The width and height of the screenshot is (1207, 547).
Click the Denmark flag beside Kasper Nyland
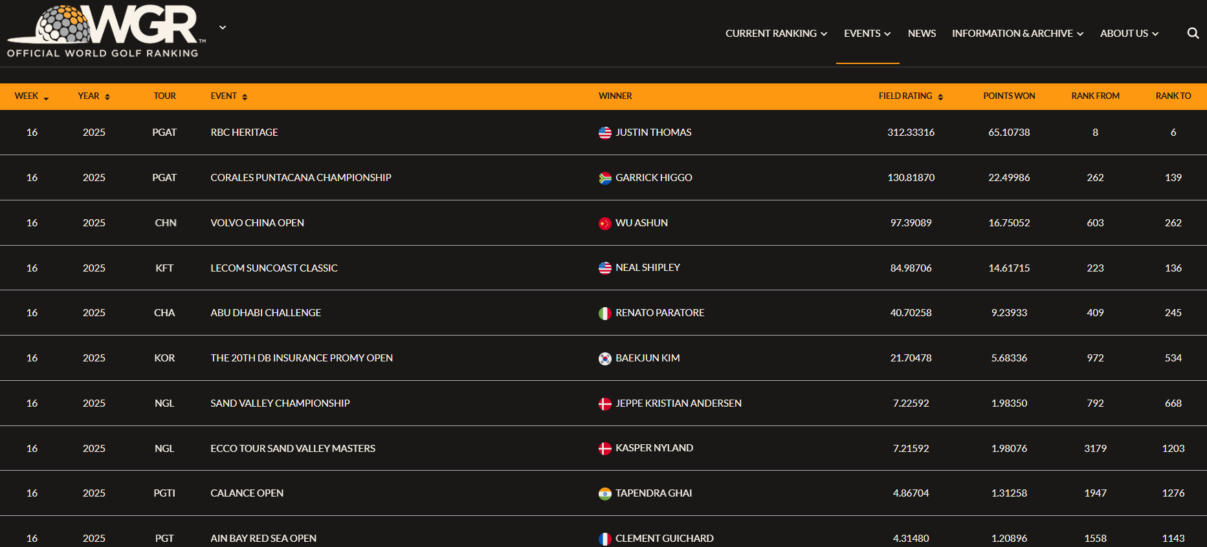605,448
